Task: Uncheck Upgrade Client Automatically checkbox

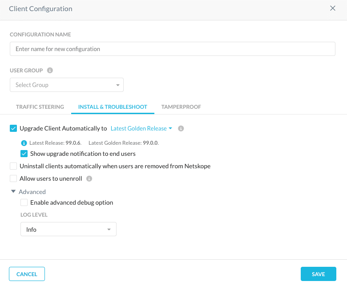Action: click(13, 128)
